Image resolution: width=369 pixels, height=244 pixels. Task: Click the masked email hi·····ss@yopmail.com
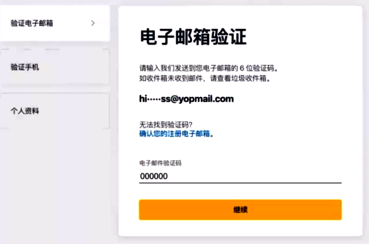[186, 99]
